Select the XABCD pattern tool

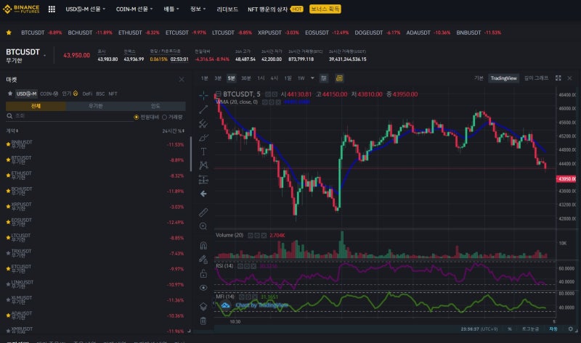pyautogui.click(x=203, y=165)
